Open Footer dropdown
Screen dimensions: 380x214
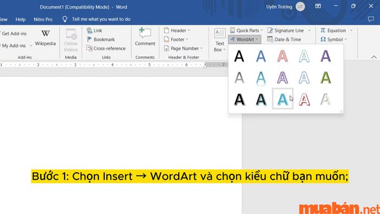coord(176,40)
